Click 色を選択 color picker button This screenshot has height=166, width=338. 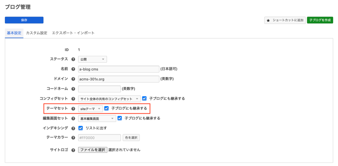(131, 138)
